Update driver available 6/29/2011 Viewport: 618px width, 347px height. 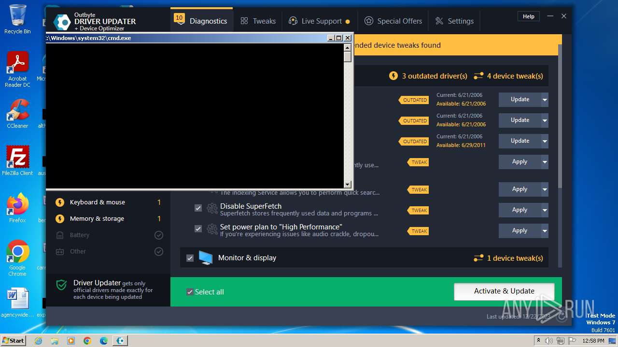click(520, 141)
